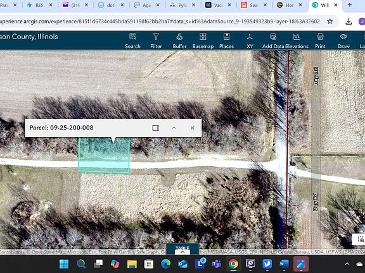The height and width of the screenshot is (273, 365).
Task: Open the XY coordinates tool
Action: pos(250,41)
